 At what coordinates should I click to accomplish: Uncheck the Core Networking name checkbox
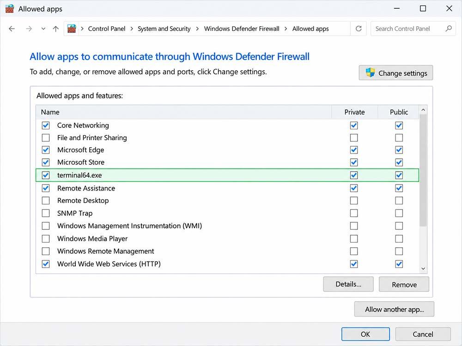pos(46,125)
